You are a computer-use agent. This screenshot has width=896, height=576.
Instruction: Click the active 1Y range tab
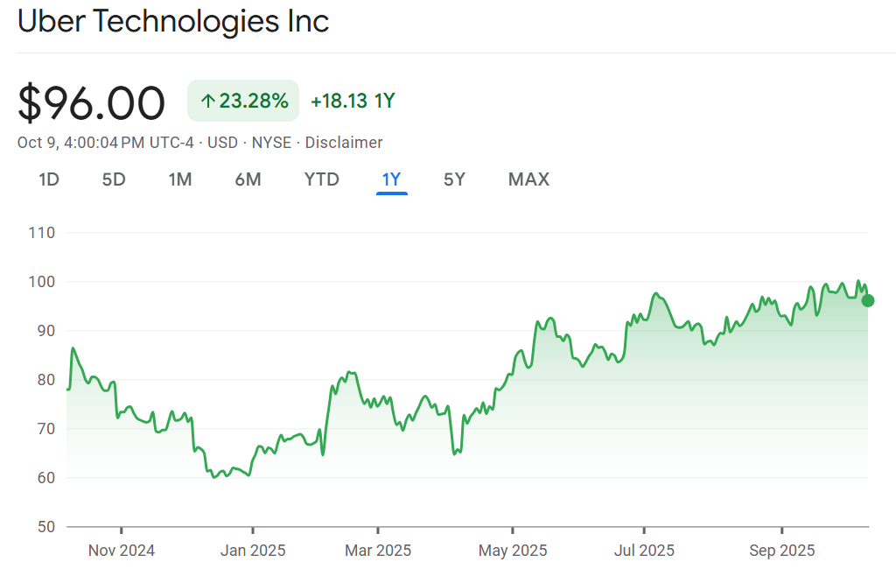click(x=391, y=179)
